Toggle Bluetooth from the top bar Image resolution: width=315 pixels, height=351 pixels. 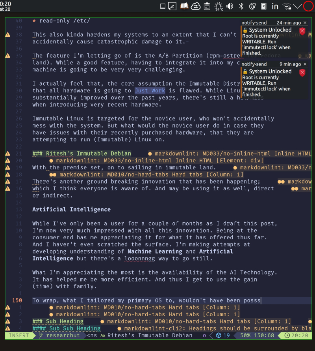(241, 6)
